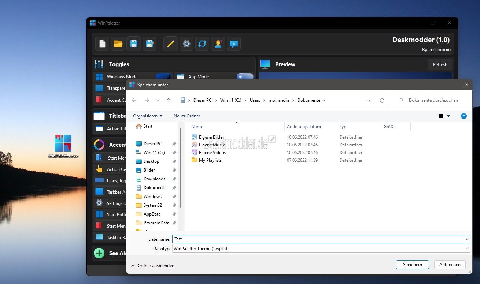Expand chevron after Dokumente in path
480x284 pixels.
point(324,100)
